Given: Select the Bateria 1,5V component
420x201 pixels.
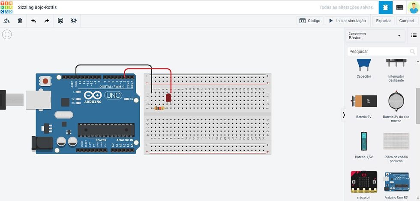Looking at the screenshot, I should [364, 145].
